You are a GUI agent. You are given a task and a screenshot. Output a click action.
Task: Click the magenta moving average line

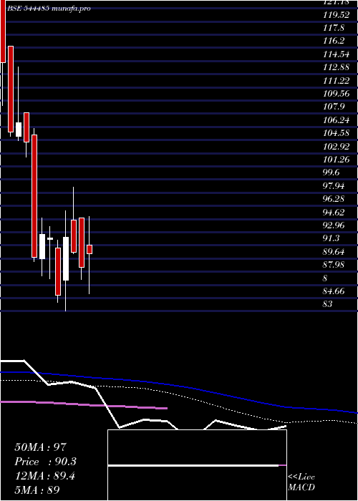84,405
